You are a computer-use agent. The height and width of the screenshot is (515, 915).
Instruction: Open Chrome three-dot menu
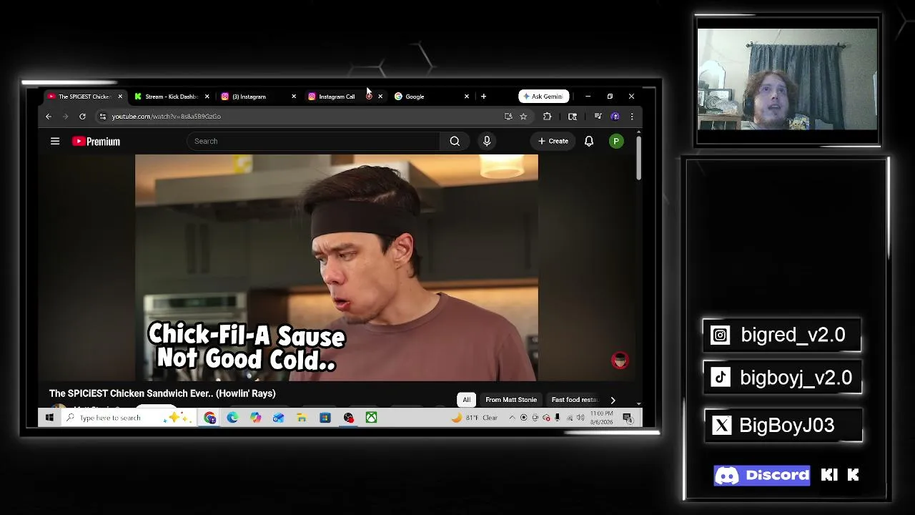pyautogui.click(x=631, y=116)
